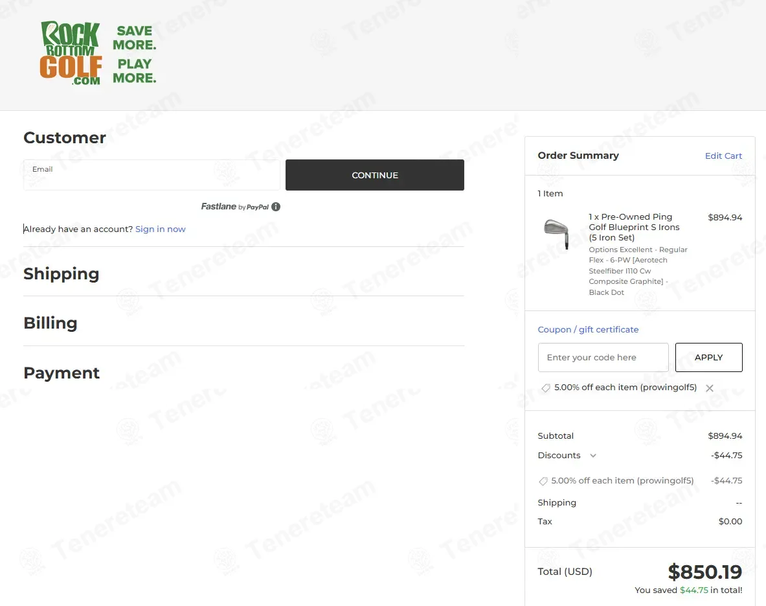Click the product options description text

click(x=638, y=271)
